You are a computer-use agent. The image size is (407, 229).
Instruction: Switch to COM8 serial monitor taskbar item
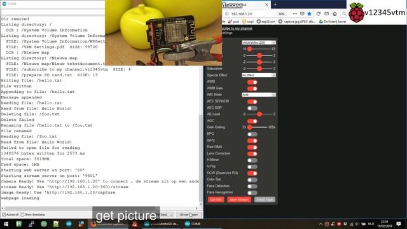pos(193,224)
